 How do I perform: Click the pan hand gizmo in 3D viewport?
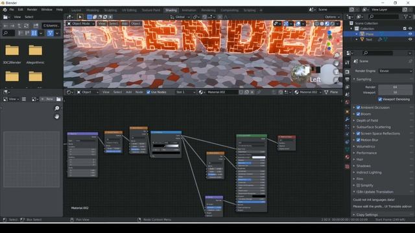[337, 63]
